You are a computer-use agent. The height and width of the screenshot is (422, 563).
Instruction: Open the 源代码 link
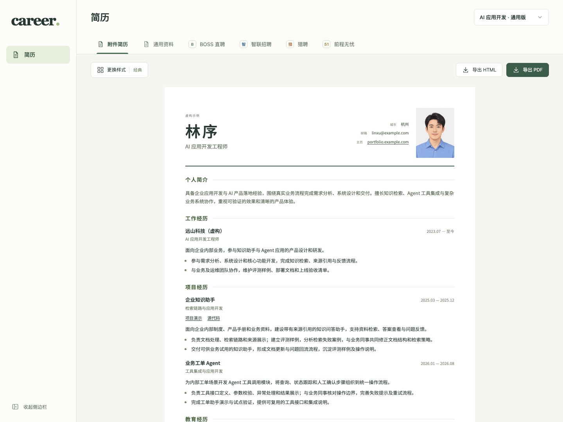pyautogui.click(x=213, y=318)
